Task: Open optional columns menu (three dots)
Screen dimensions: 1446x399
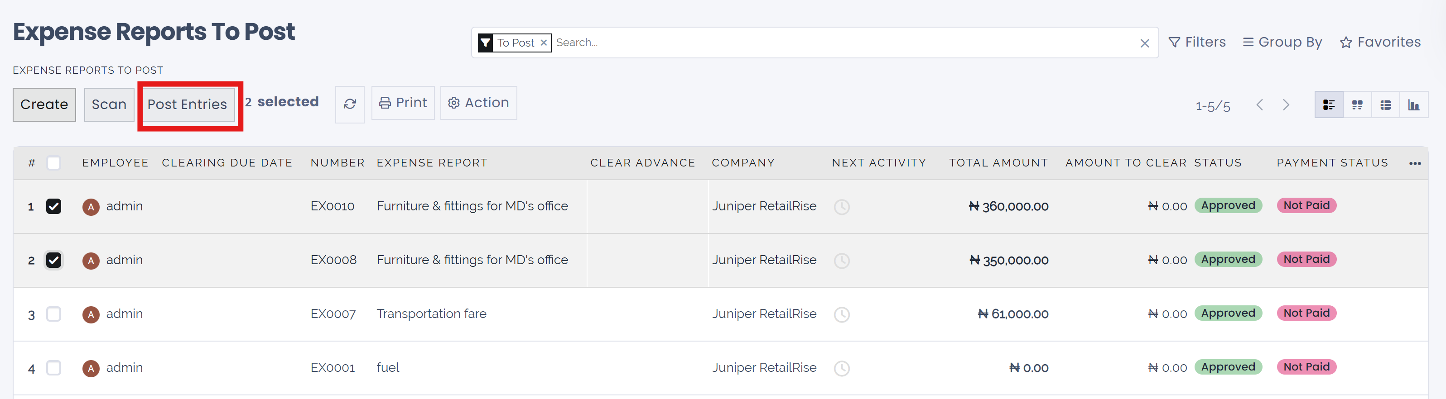Action: tap(1415, 163)
